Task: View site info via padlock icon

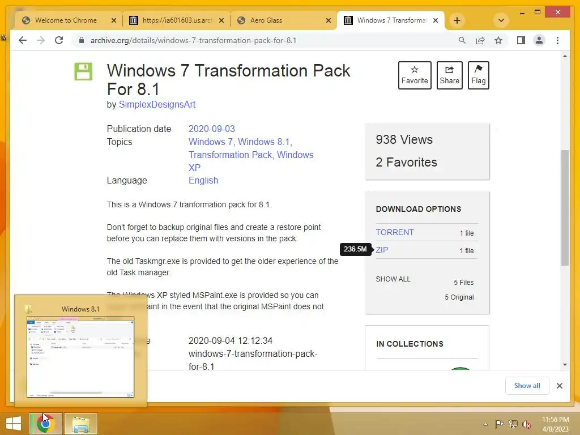Action: coord(82,40)
